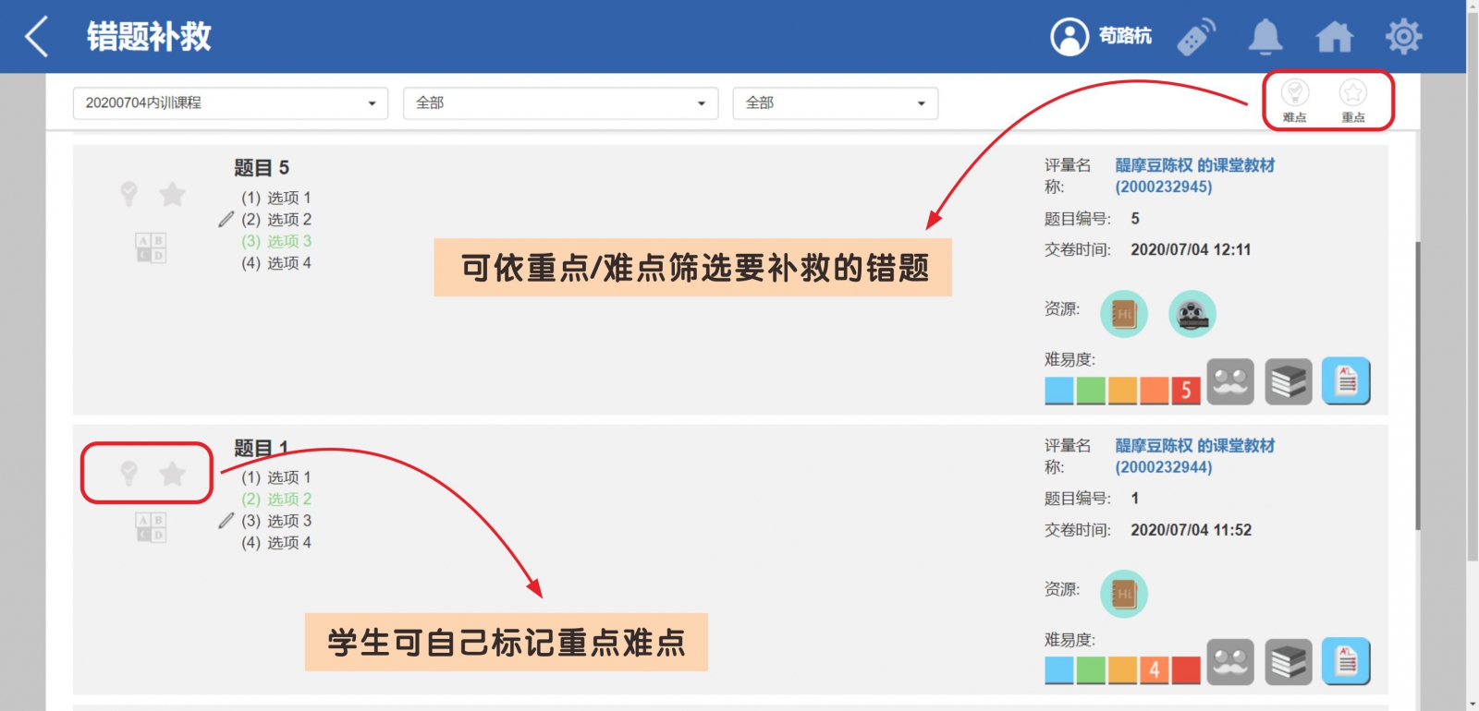Open the user profile icon for 苟路杭
The width and height of the screenshot is (1479, 711).
[1070, 37]
